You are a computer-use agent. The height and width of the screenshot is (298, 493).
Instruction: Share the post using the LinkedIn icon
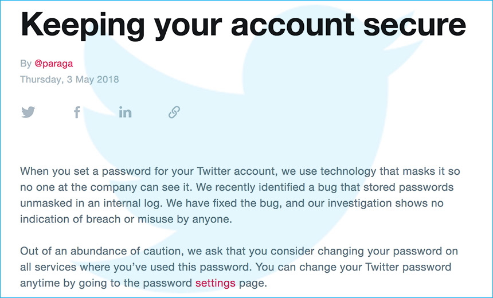coord(125,112)
